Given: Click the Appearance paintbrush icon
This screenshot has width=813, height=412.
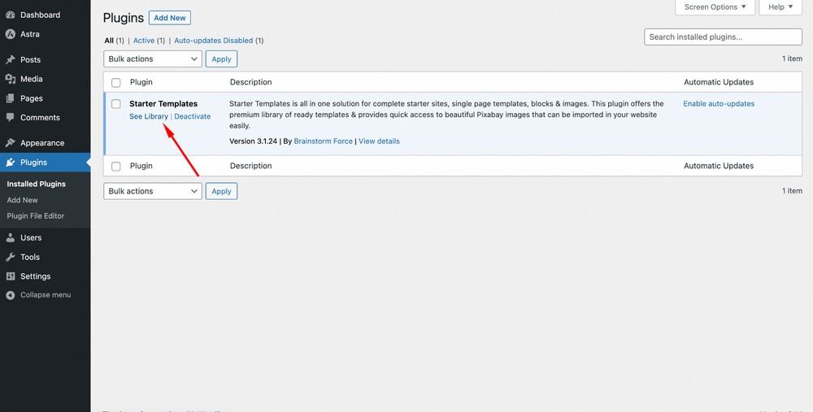Looking at the screenshot, I should pyautogui.click(x=11, y=143).
